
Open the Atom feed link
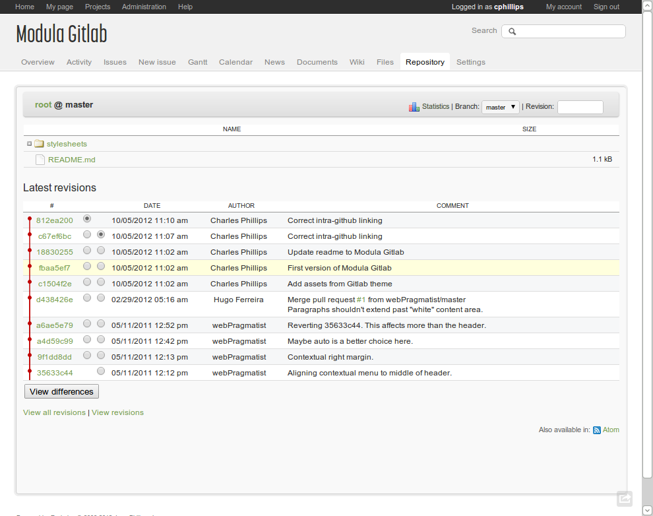pos(611,430)
